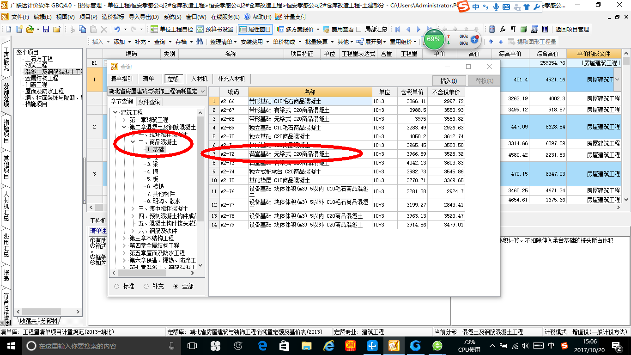This screenshot has height=355, width=631.
Task: Open 单位工程自检 self-check tool
Action: coord(172,29)
